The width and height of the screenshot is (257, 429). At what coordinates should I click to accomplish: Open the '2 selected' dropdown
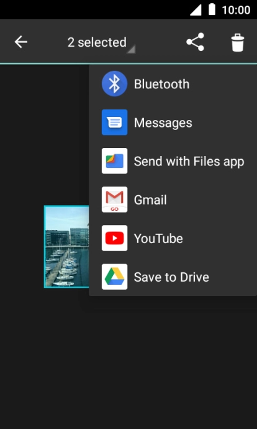click(101, 43)
